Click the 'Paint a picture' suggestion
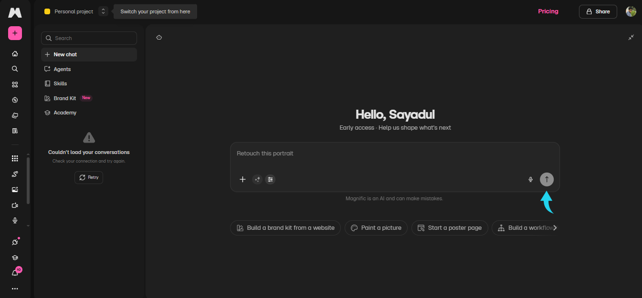The height and width of the screenshot is (298, 642). click(x=376, y=228)
